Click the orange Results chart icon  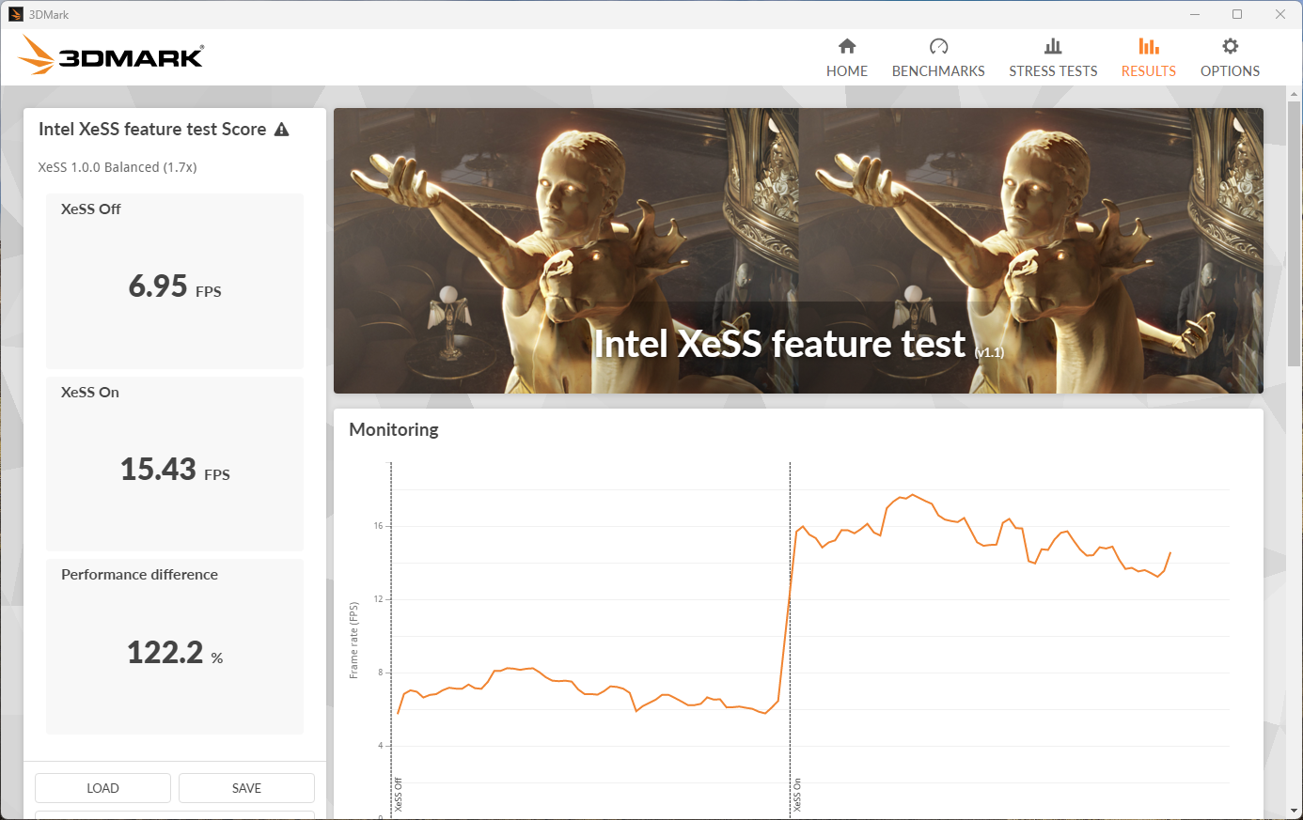[1148, 46]
